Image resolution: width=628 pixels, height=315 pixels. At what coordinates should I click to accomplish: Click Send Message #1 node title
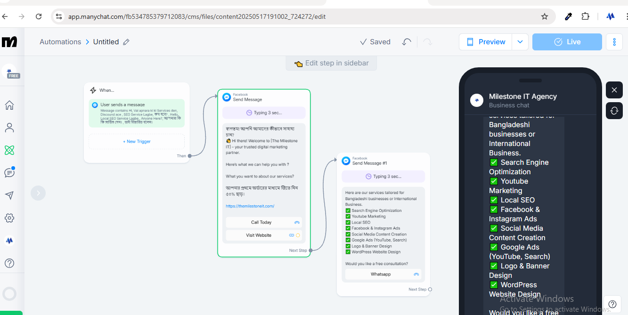pyautogui.click(x=370, y=163)
